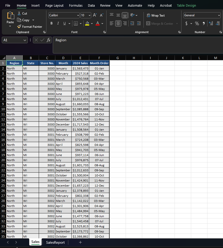The height and width of the screenshot is (248, 223).
Task: Open the Font Color swatch picker
Action: pos(97,23)
